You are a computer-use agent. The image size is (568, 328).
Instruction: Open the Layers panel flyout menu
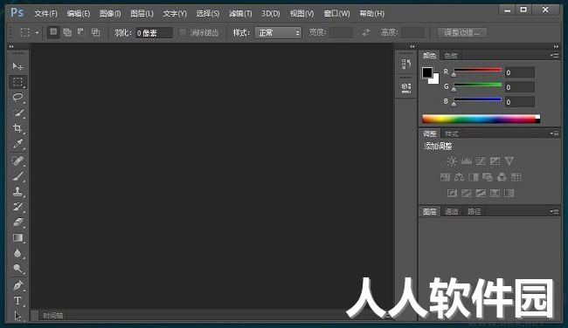point(554,211)
